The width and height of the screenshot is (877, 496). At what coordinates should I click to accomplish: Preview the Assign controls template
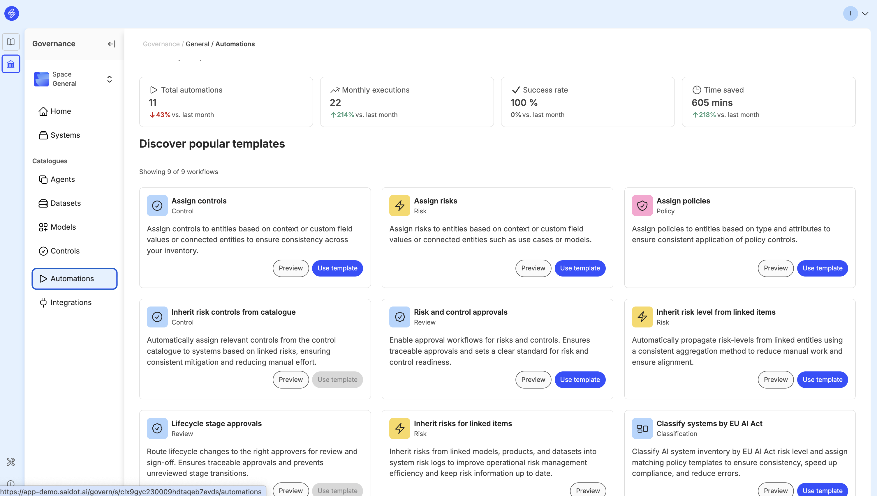(290, 268)
